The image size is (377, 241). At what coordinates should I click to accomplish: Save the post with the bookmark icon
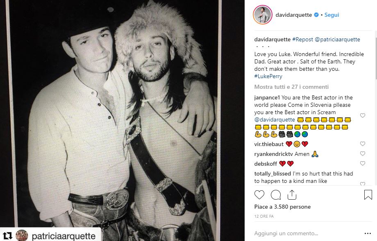click(x=368, y=195)
